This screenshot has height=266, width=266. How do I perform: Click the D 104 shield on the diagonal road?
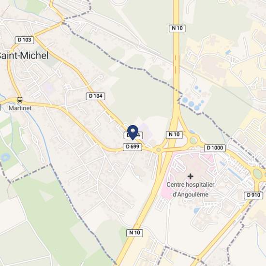pos(95,96)
